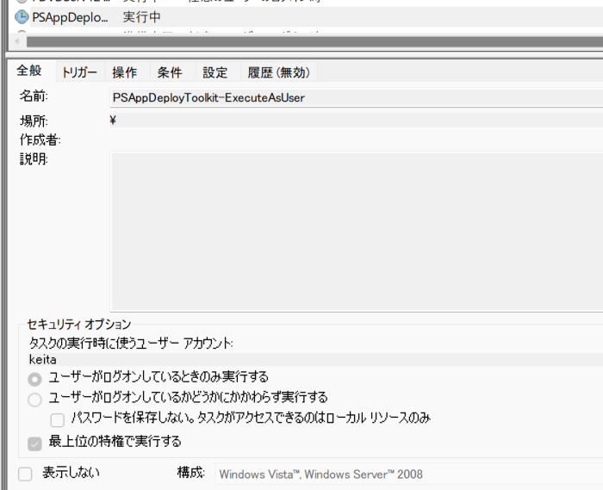Click the 名前: label
The width and height of the screenshot is (603, 490).
(x=34, y=96)
